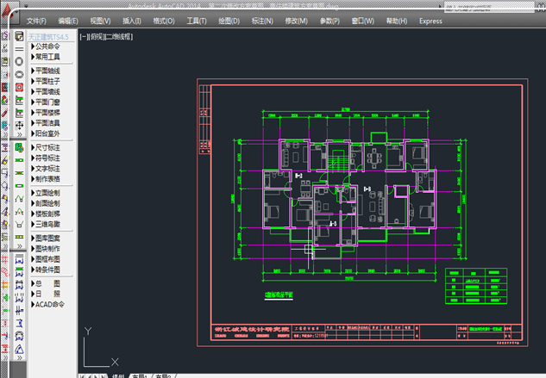Expand the 公共命令 category
546x378 pixels.
pyautogui.click(x=46, y=46)
